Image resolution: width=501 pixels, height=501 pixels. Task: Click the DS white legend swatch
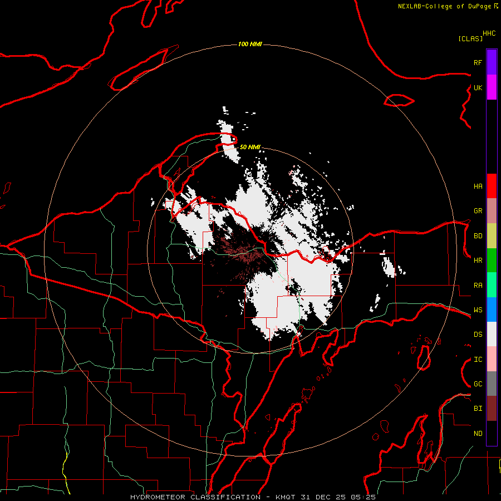click(492, 334)
